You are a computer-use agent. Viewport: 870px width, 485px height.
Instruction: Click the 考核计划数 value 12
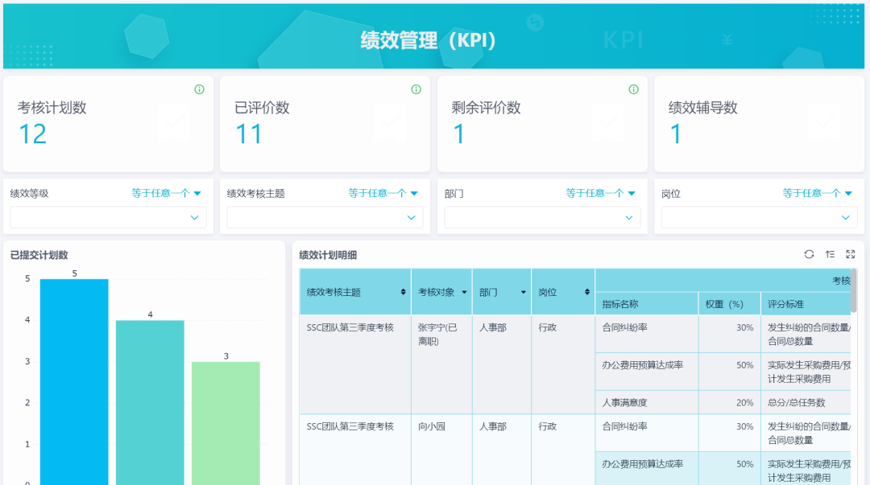33,134
